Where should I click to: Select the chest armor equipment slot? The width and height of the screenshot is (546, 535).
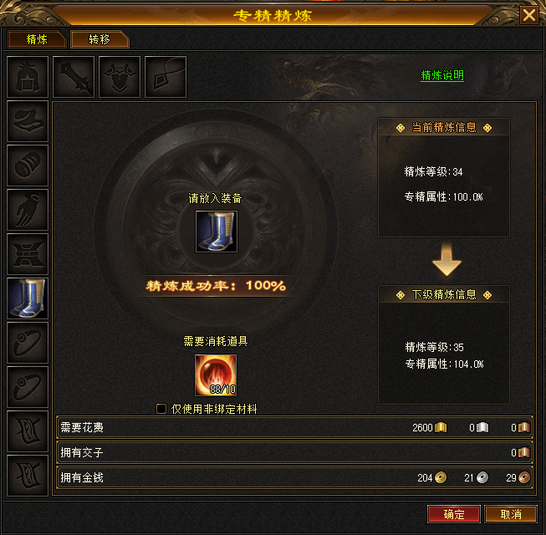pos(120,77)
